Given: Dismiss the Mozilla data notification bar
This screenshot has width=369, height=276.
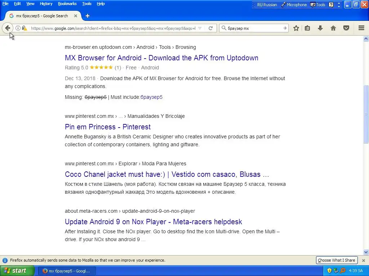Looking at the screenshot, I should click(x=364, y=260).
